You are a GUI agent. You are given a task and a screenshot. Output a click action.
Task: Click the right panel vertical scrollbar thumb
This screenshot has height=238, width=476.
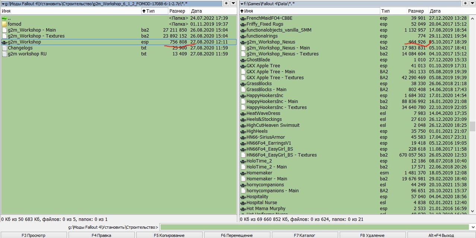click(x=472, y=126)
